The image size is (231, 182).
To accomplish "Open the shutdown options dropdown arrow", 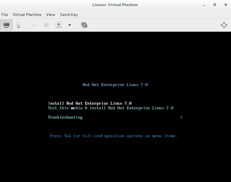I will point(70,25).
